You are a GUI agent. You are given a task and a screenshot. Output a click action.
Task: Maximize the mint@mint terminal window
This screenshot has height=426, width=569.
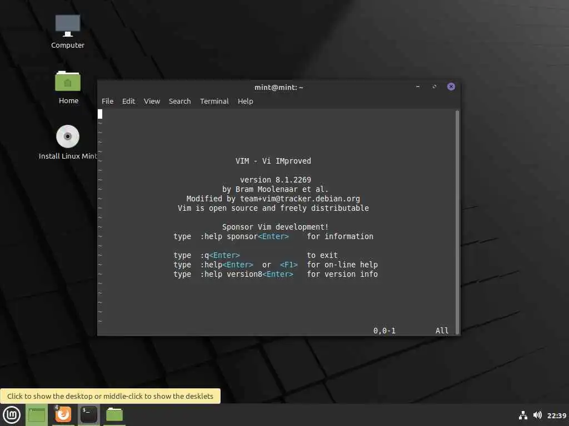click(434, 87)
